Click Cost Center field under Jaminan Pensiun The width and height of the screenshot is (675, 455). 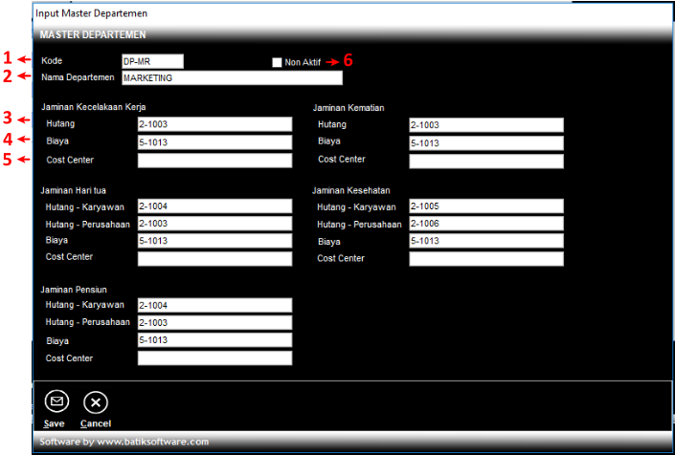pyautogui.click(x=214, y=358)
